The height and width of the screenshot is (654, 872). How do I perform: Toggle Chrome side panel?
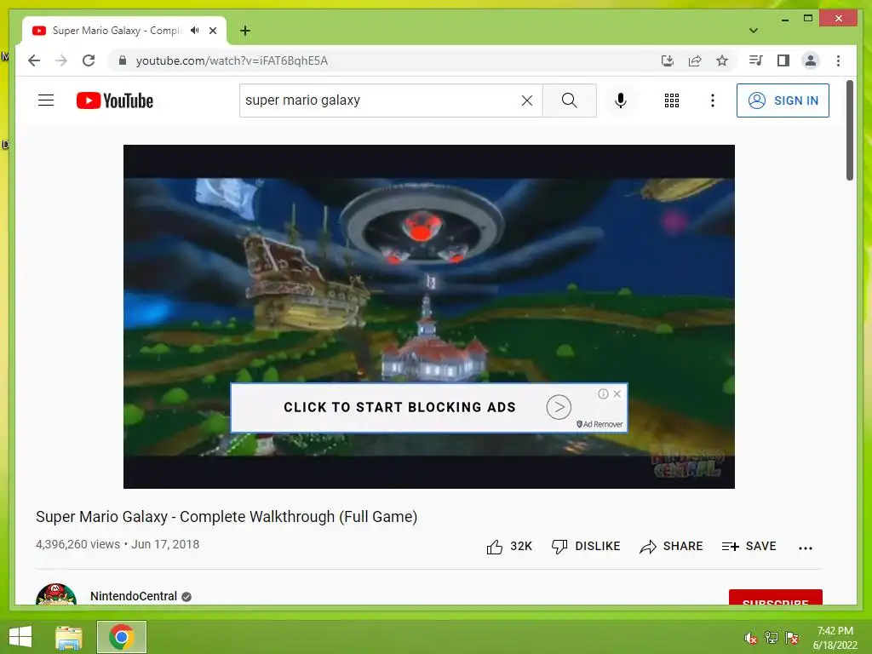(x=783, y=60)
